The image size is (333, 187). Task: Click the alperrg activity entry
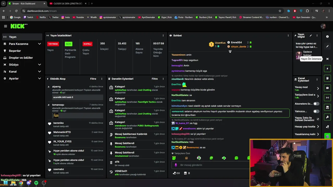[x=75, y=92]
